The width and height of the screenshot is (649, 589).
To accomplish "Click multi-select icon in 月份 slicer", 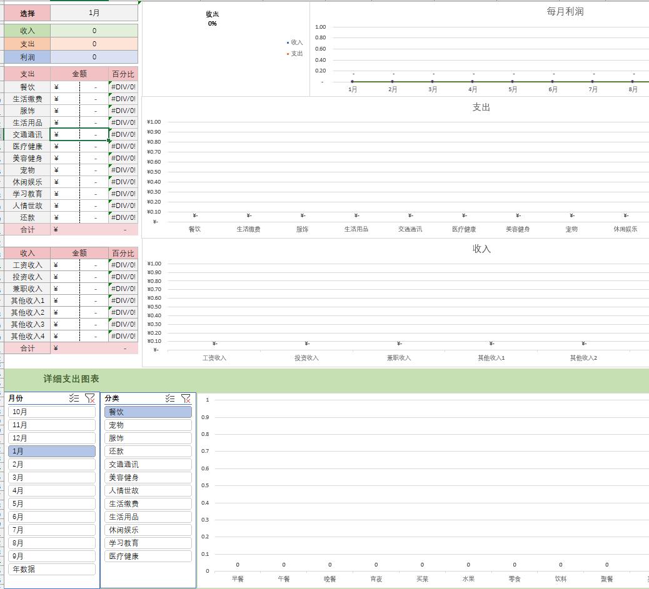I will point(74,398).
